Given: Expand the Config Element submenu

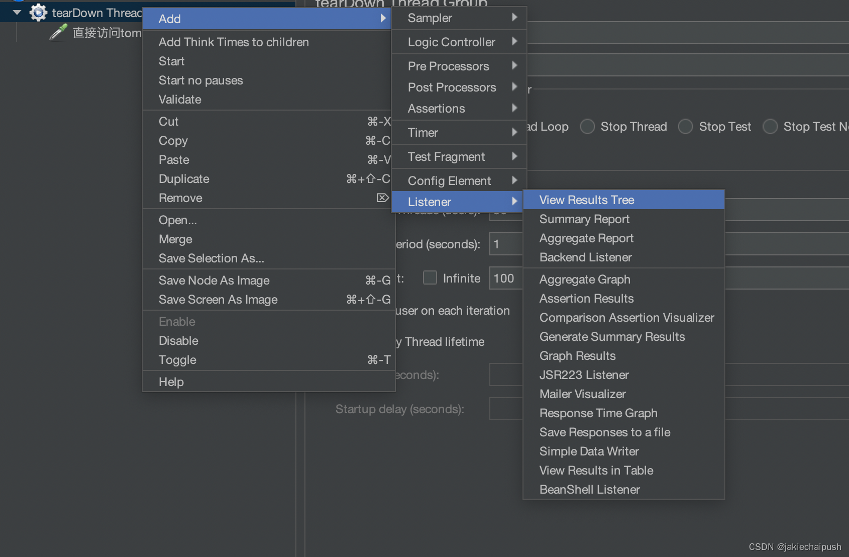Looking at the screenshot, I should [459, 181].
